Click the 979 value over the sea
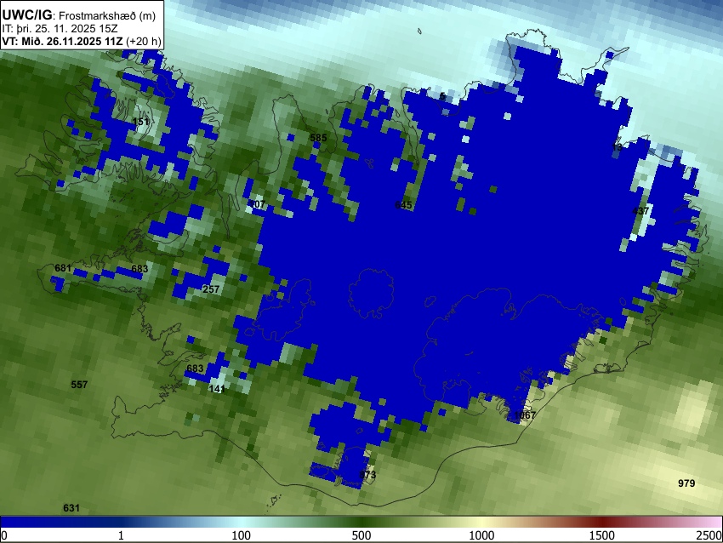Image resolution: width=723 pixels, height=543 pixels. [686, 483]
